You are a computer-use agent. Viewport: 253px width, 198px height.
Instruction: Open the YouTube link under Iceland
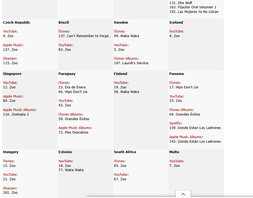(x=176, y=31)
